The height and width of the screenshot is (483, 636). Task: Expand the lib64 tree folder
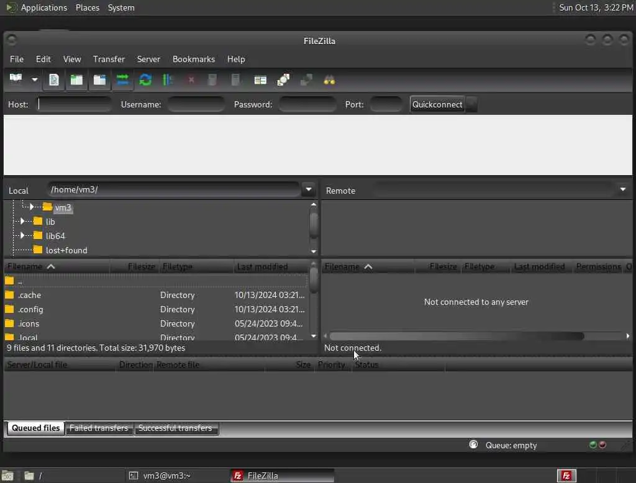point(23,236)
